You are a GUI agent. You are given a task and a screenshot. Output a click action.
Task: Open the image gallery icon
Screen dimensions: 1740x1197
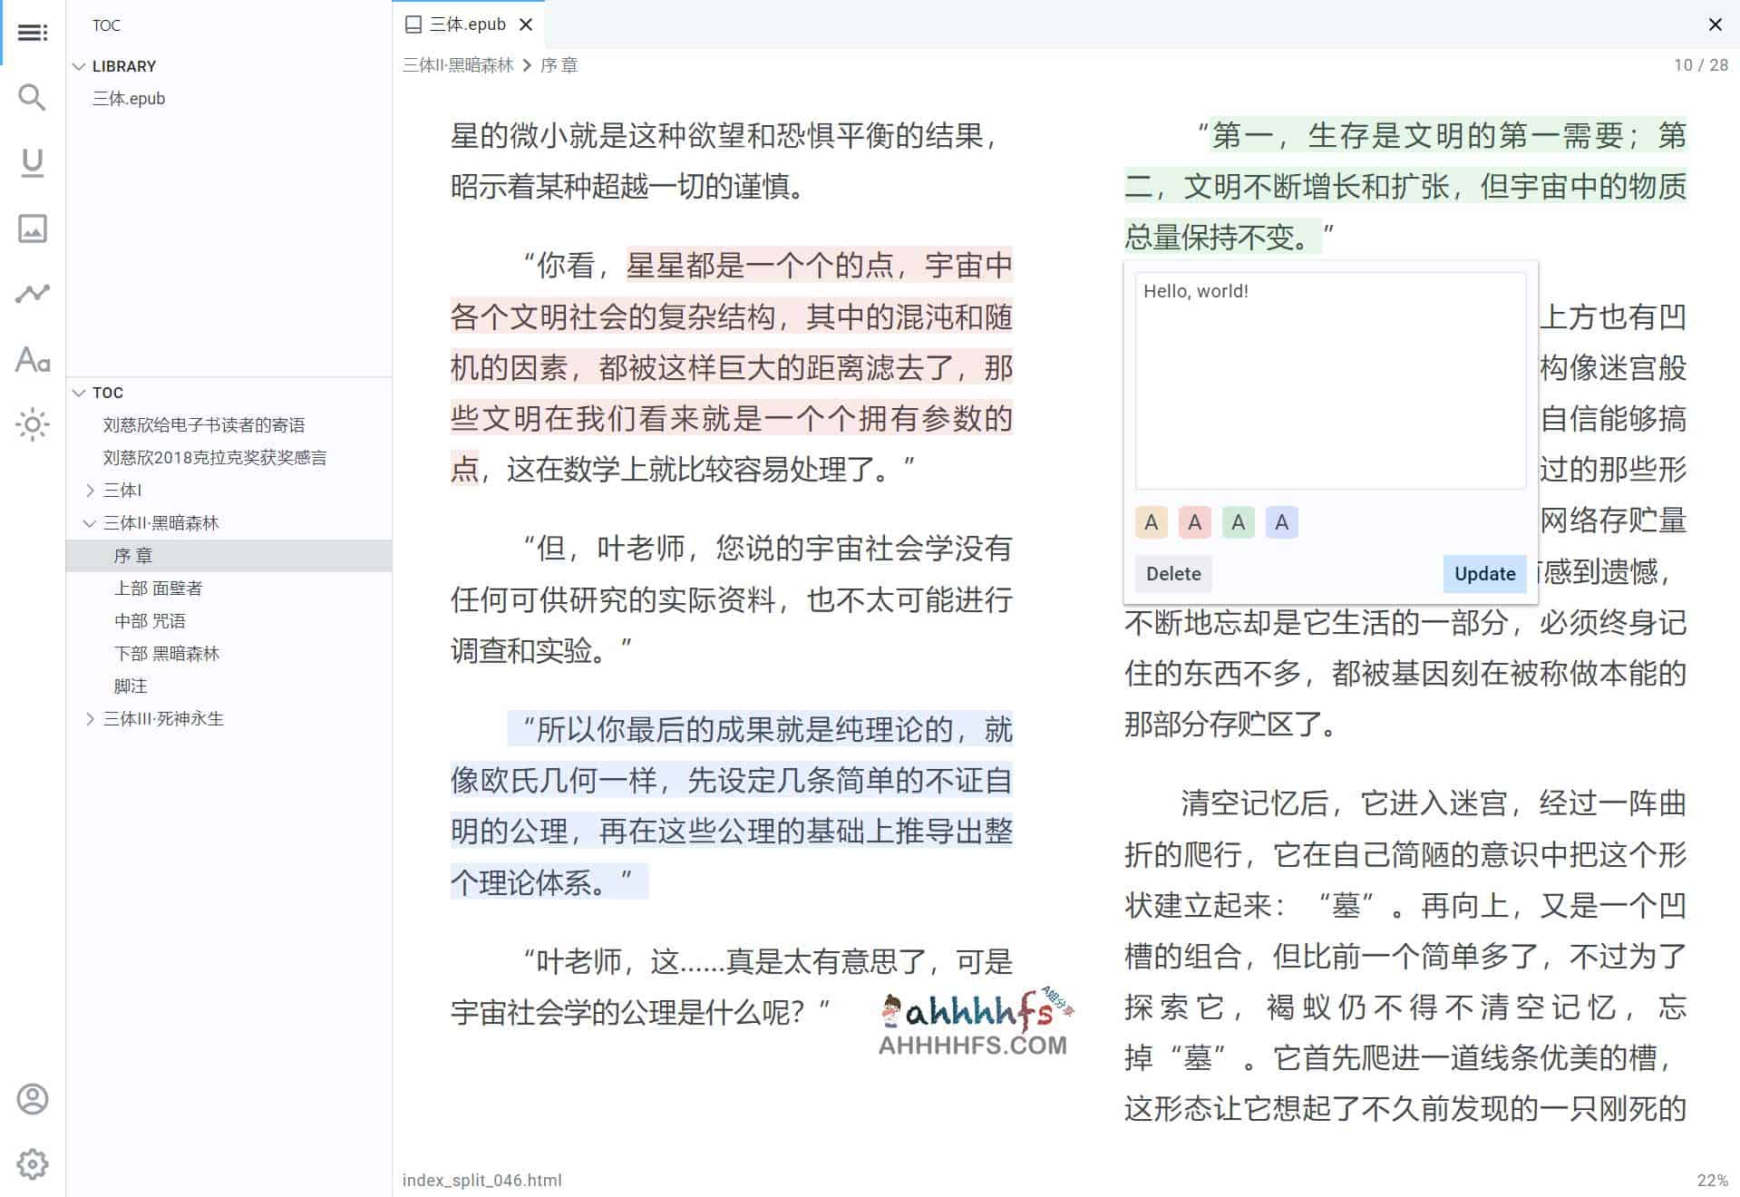(33, 229)
